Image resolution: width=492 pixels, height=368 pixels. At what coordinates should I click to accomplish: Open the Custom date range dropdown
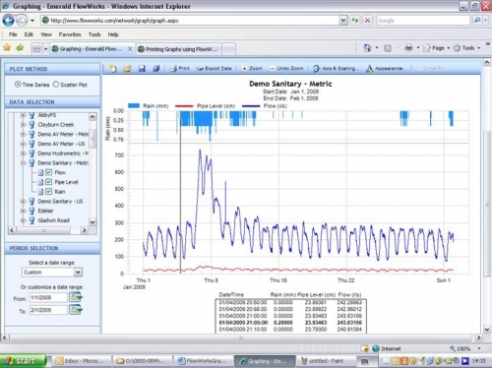point(78,273)
